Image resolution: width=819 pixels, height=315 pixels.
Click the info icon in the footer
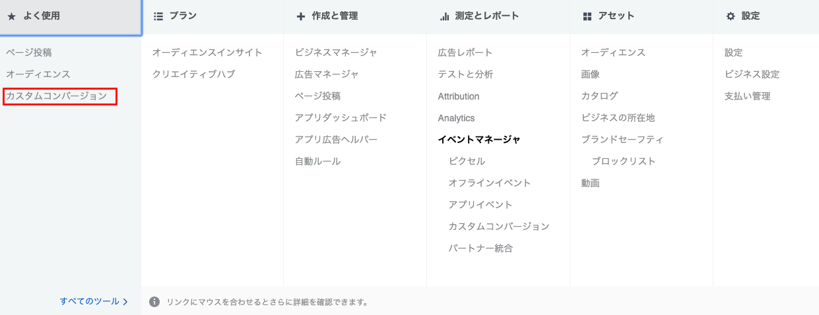click(154, 302)
